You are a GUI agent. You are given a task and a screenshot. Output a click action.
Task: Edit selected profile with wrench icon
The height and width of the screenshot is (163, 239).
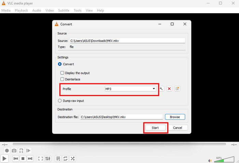(x=161, y=89)
